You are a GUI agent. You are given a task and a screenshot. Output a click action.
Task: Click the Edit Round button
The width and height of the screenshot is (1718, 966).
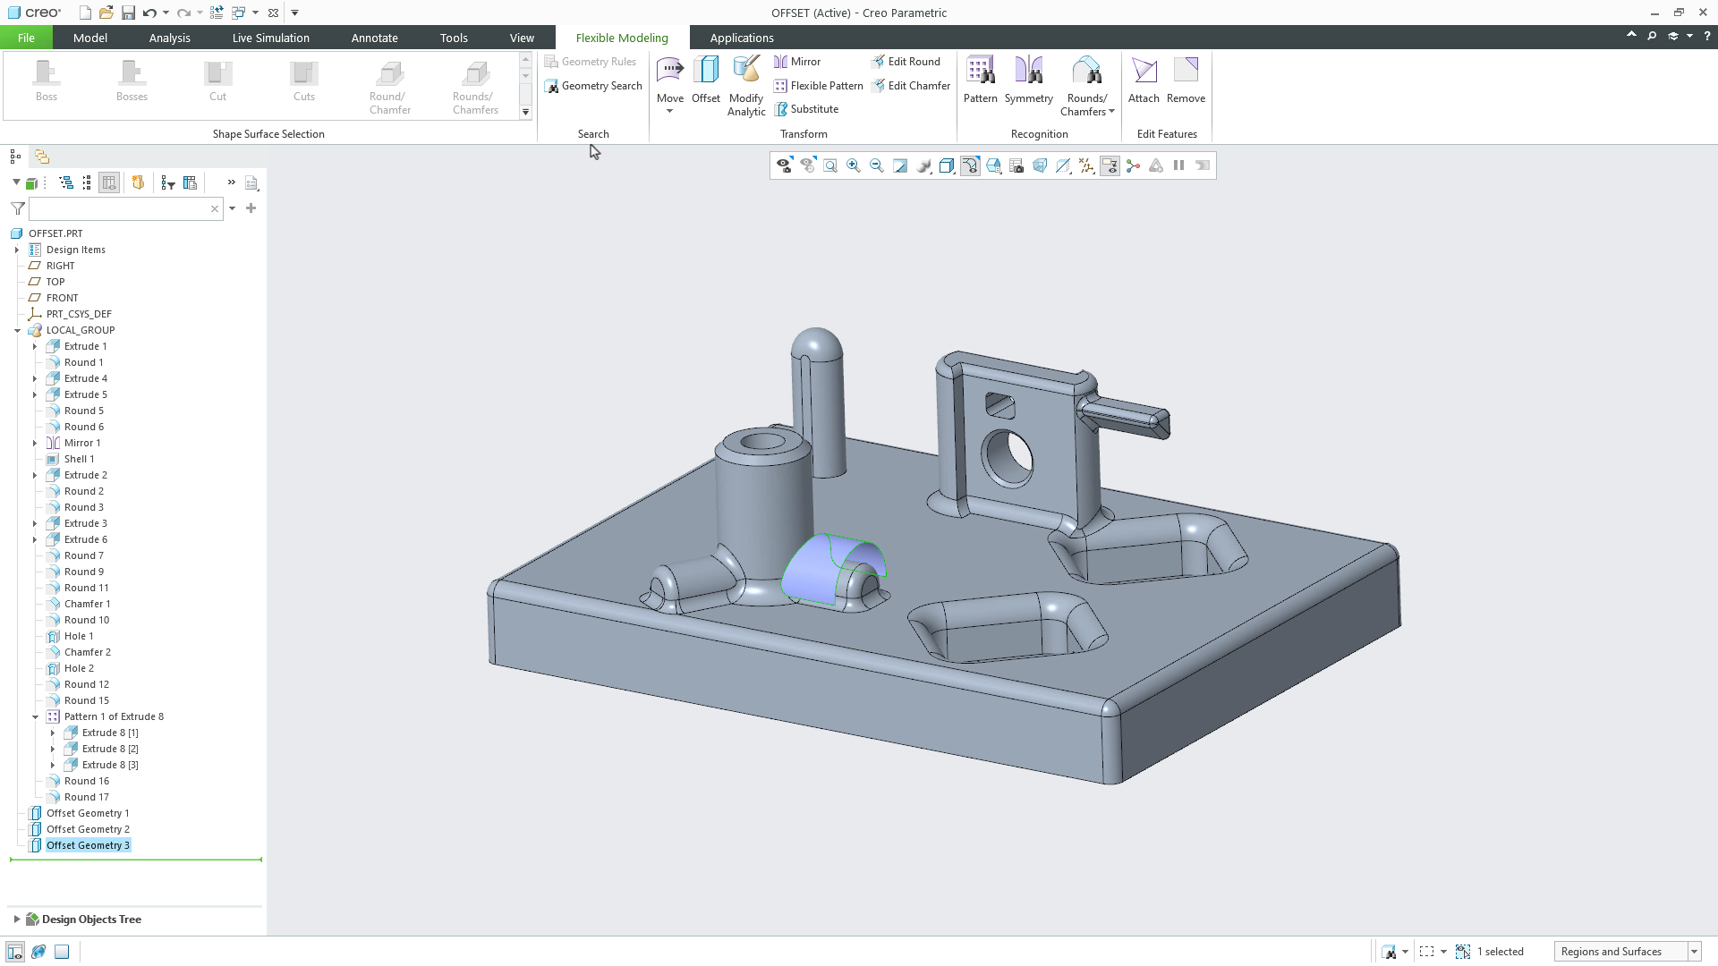coord(906,62)
